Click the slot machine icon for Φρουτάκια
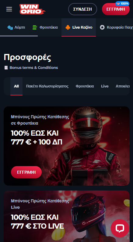133x242 pixels. [x=35, y=27]
